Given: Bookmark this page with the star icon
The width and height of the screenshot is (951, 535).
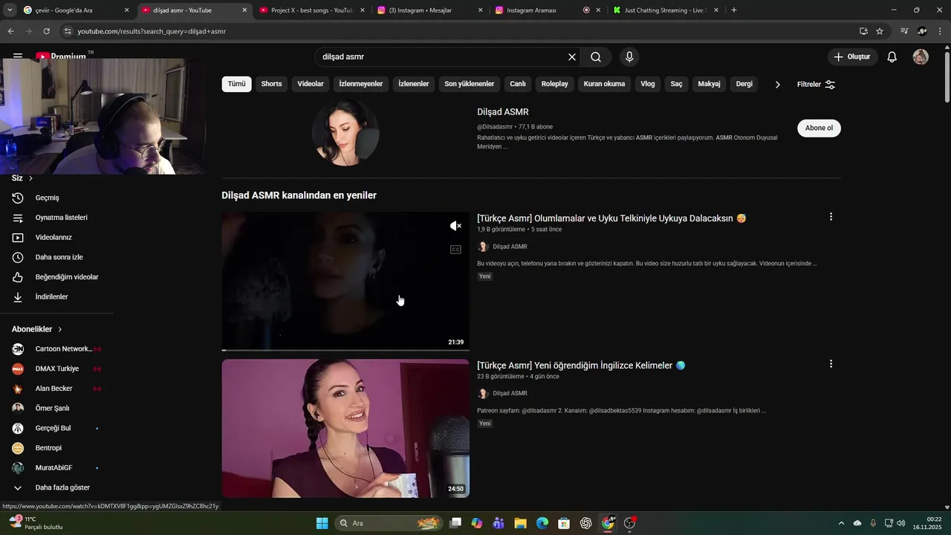Looking at the screenshot, I should coord(880,31).
